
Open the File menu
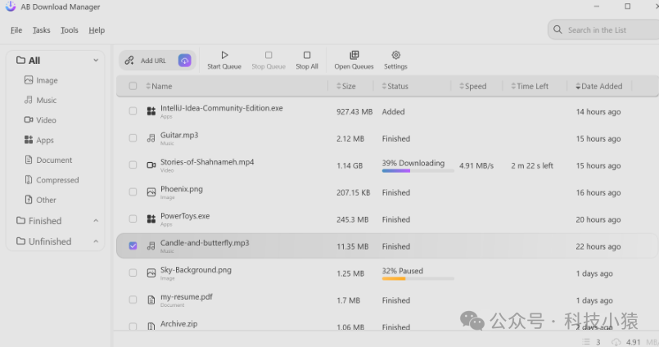tap(16, 30)
